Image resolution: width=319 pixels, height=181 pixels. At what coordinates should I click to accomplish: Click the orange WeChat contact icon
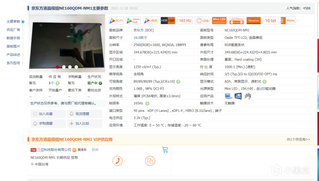tap(150, 161)
